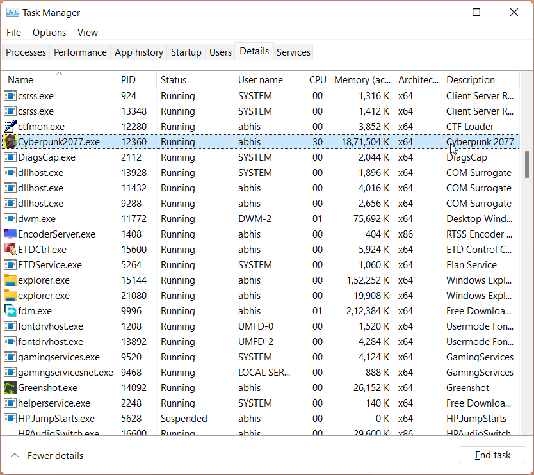Select the gamingservicesnet.exe process name
Image resolution: width=534 pixels, height=475 pixels.
[x=65, y=373]
